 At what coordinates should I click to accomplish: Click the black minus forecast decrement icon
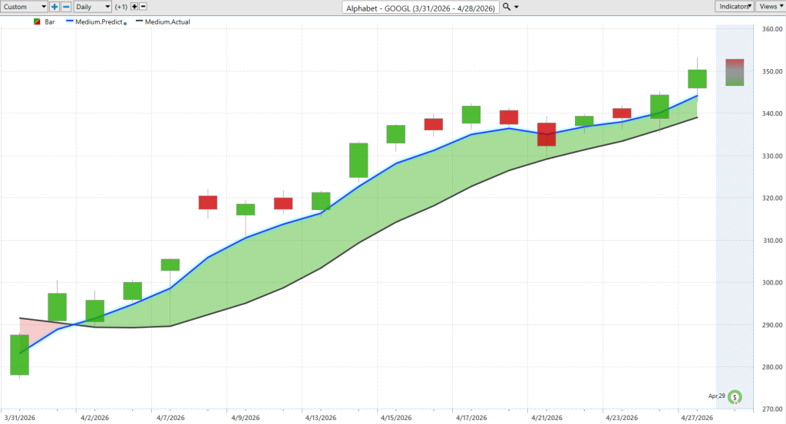click(x=143, y=7)
